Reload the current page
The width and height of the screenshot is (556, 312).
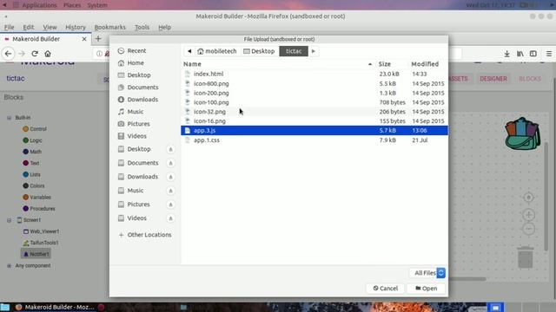pos(35,54)
